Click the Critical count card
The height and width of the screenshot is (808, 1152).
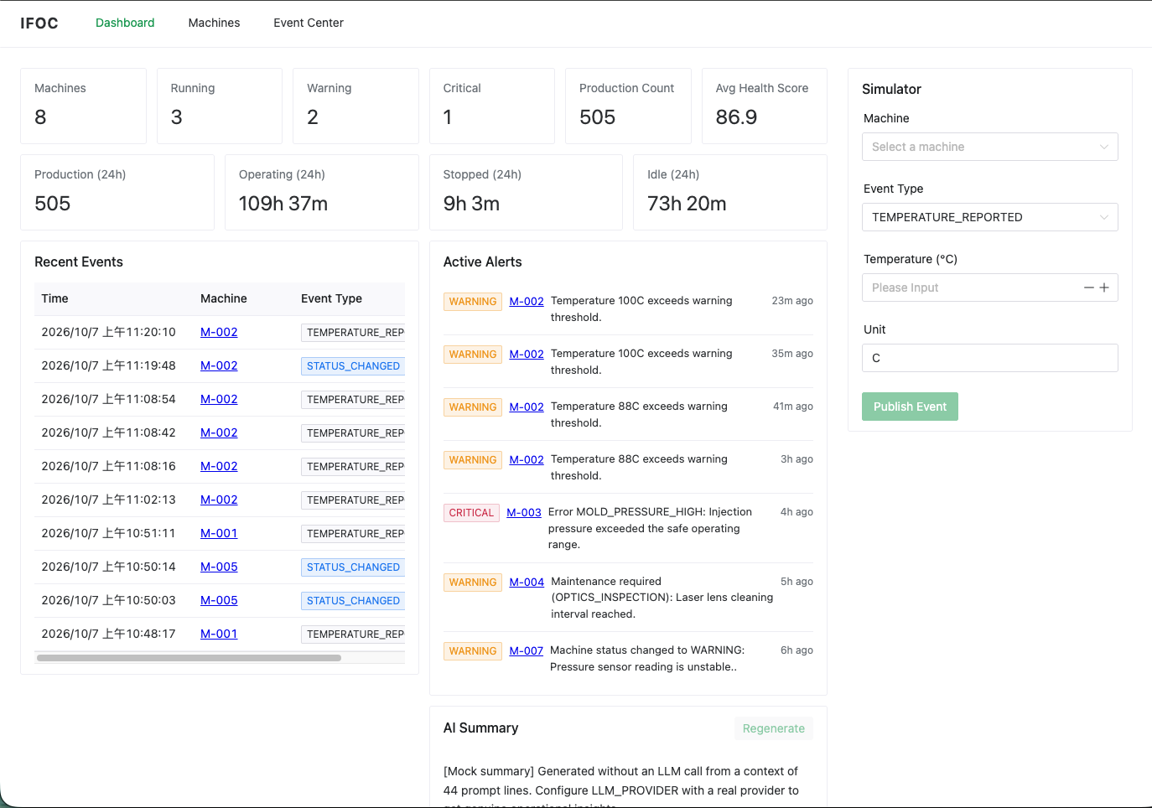point(492,106)
